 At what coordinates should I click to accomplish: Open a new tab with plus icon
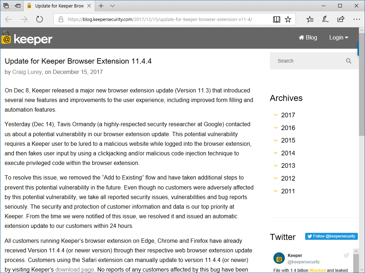click(x=101, y=6)
